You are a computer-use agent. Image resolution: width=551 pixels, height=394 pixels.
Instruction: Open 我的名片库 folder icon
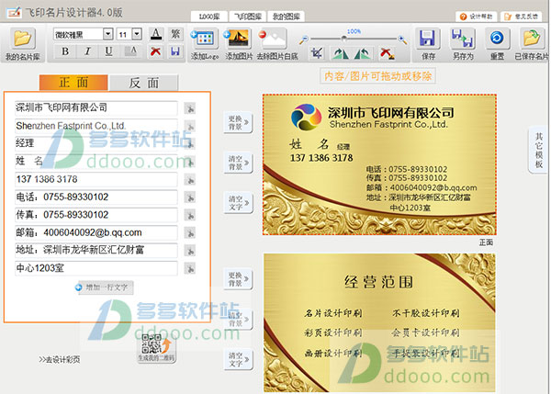[x=22, y=39]
